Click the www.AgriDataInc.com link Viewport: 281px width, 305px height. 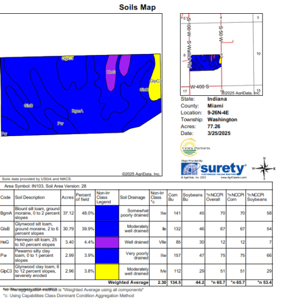233,177
